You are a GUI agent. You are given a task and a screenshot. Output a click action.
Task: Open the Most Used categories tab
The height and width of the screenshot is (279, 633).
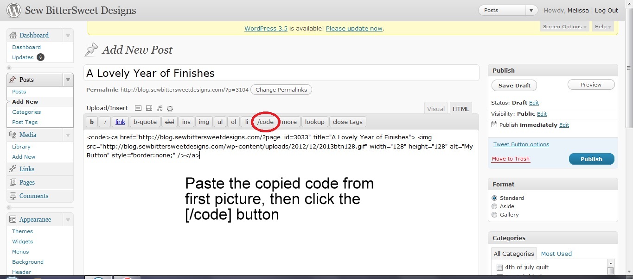556,254
